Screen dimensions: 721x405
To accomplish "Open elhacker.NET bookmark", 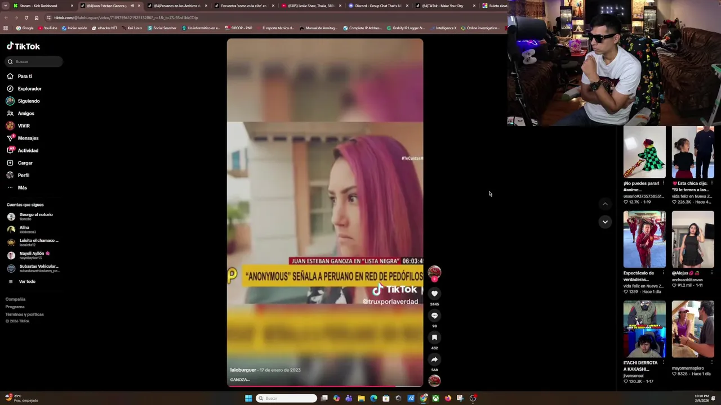I will tap(105, 28).
